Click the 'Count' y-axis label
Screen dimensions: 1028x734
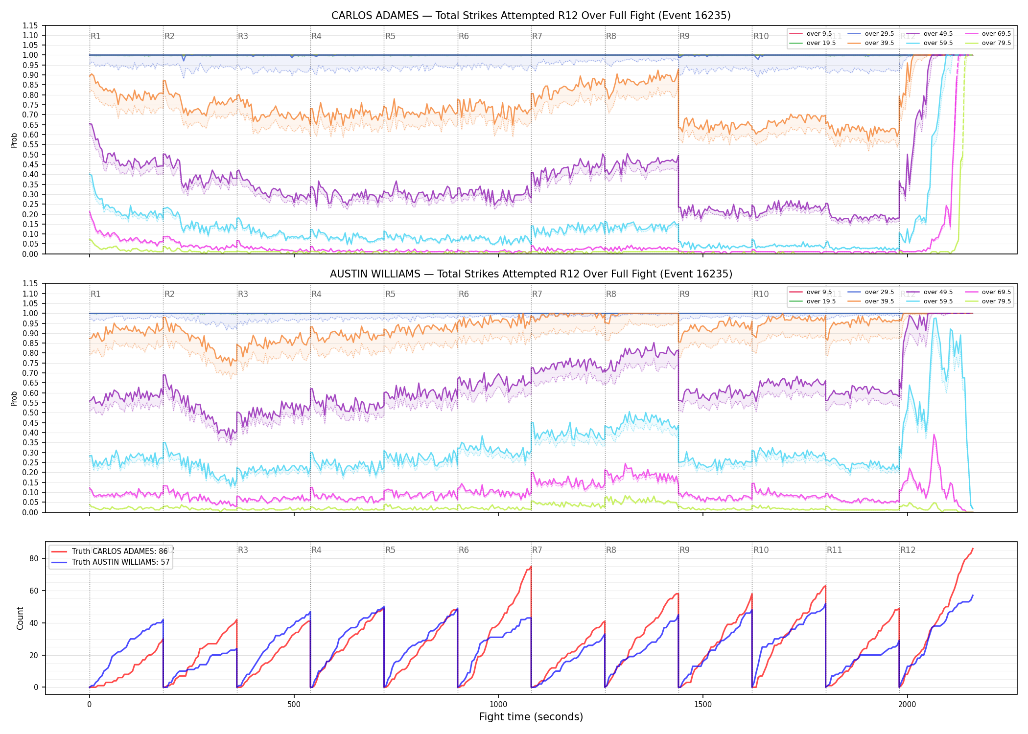click(20, 618)
